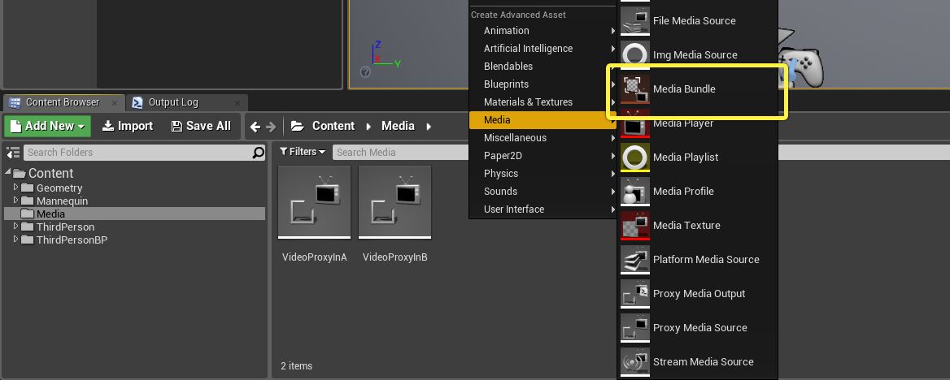Click the Content breadcrumb

tap(333, 126)
